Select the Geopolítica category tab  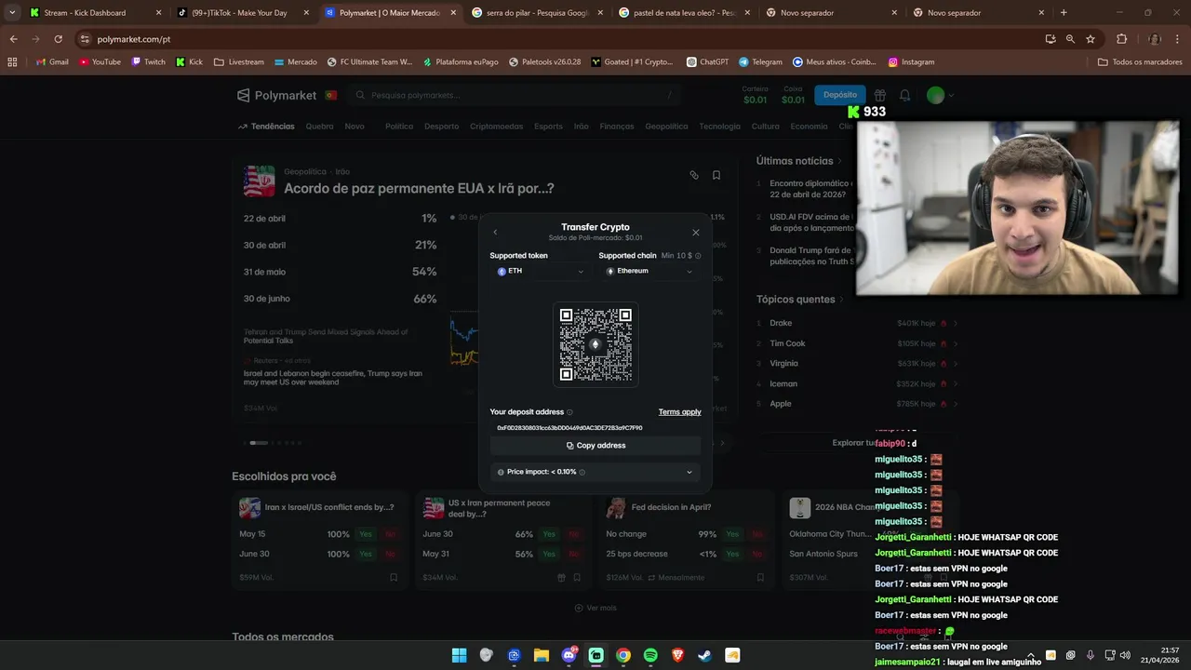666,127
